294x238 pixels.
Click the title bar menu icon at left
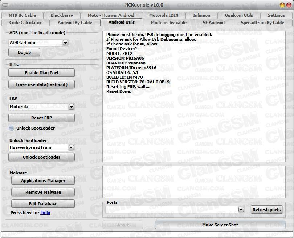pyautogui.click(x=5, y=5)
